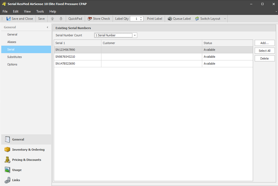Open the View menu
Screen dimensions: 278x186
[27, 11]
